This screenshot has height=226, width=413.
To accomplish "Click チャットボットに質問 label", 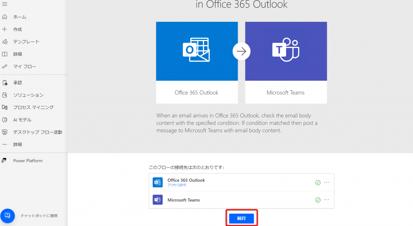I will tap(39, 216).
